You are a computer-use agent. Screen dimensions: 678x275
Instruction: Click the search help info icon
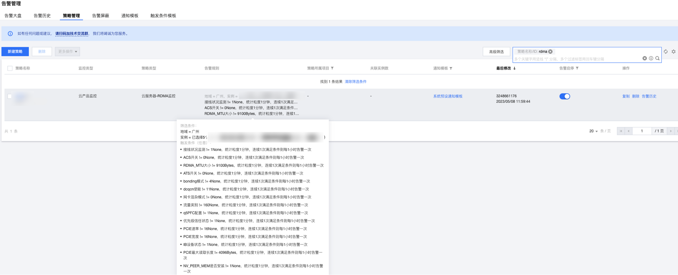651,58
